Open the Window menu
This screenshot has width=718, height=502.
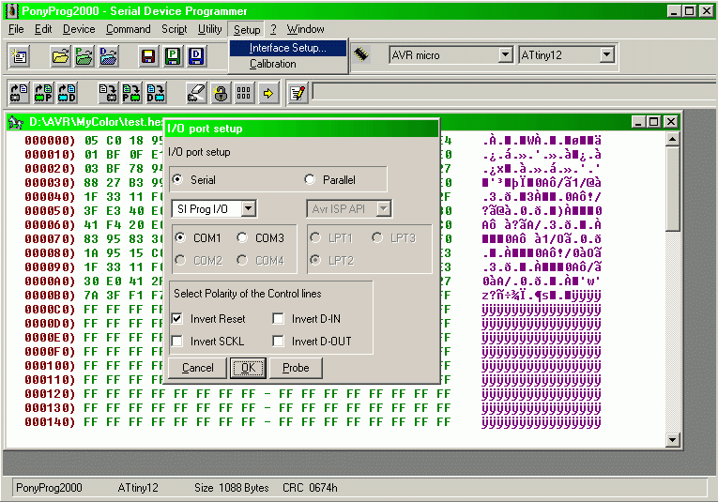tap(305, 29)
